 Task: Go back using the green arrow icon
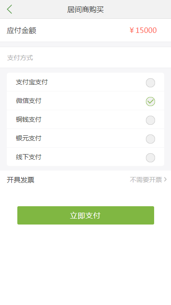tap(10, 9)
